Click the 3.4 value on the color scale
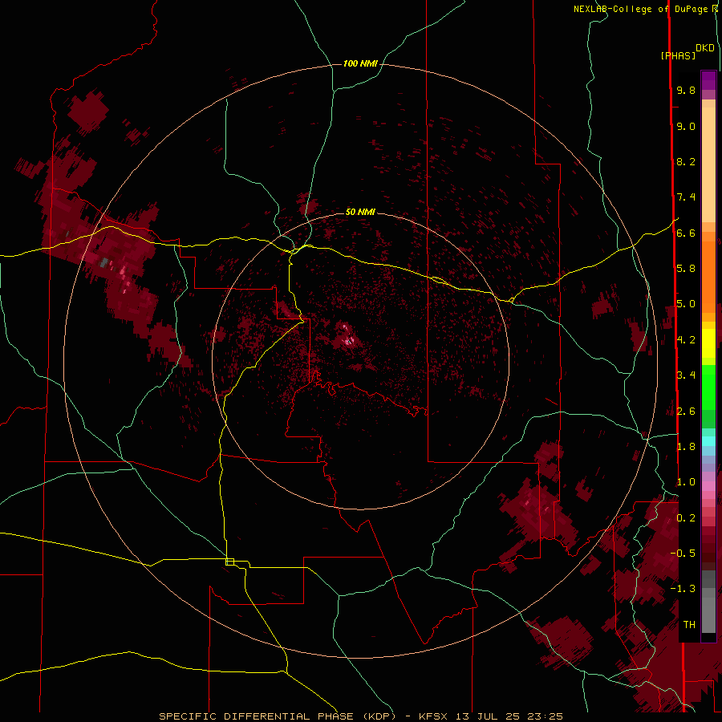The image size is (722, 722). tap(686, 375)
